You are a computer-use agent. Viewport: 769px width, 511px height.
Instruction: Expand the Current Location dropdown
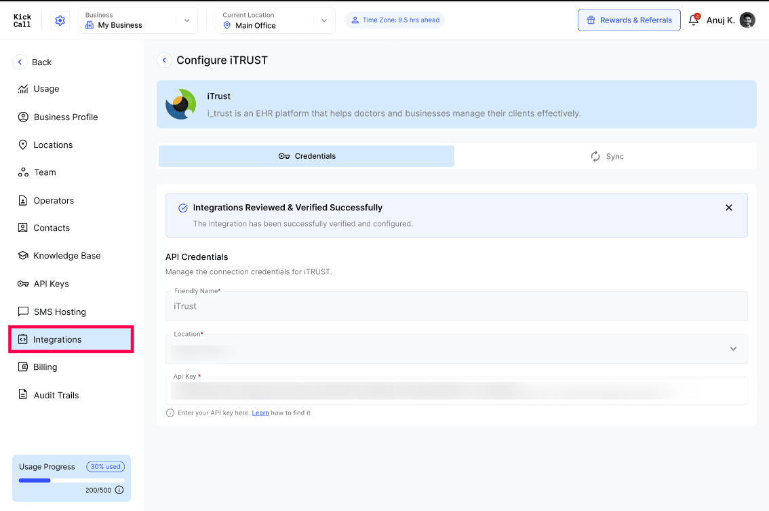click(324, 20)
